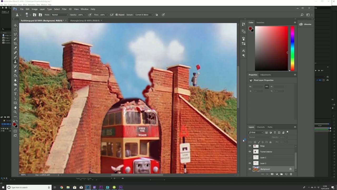Viewport: 337px width, 190px height.
Task: Select the Crop tool
Action: pyautogui.click(x=15, y=44)
